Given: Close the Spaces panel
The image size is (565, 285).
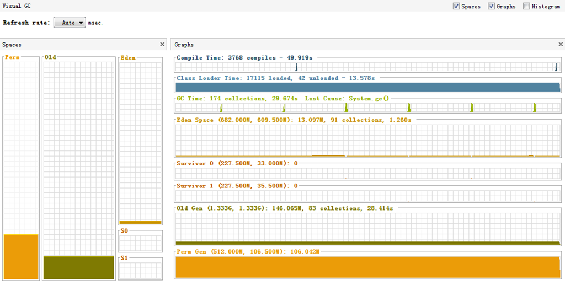Looking at the screenshot, I should pos(162,44).
